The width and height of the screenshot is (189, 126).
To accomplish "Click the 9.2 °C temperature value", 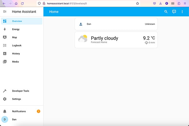I will point(149,38).
